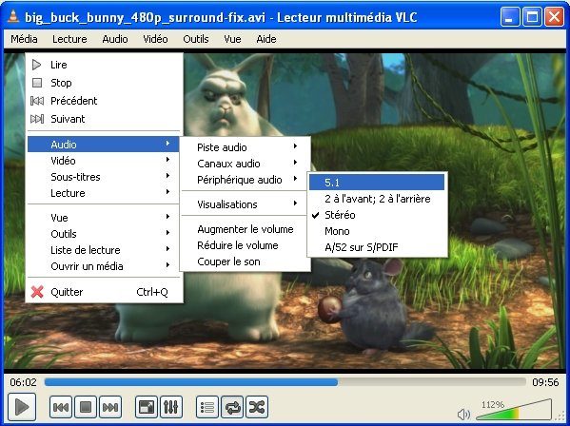Stop playback using bottom toolbar stop icon
The image size is (570, 426).
pyautogui.click(x=86, y=407)
